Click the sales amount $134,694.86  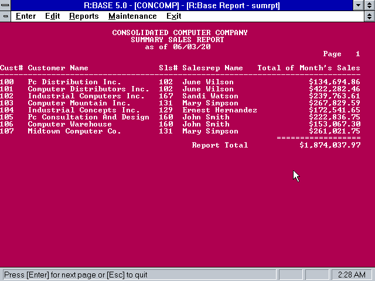(x=335, y=82)
